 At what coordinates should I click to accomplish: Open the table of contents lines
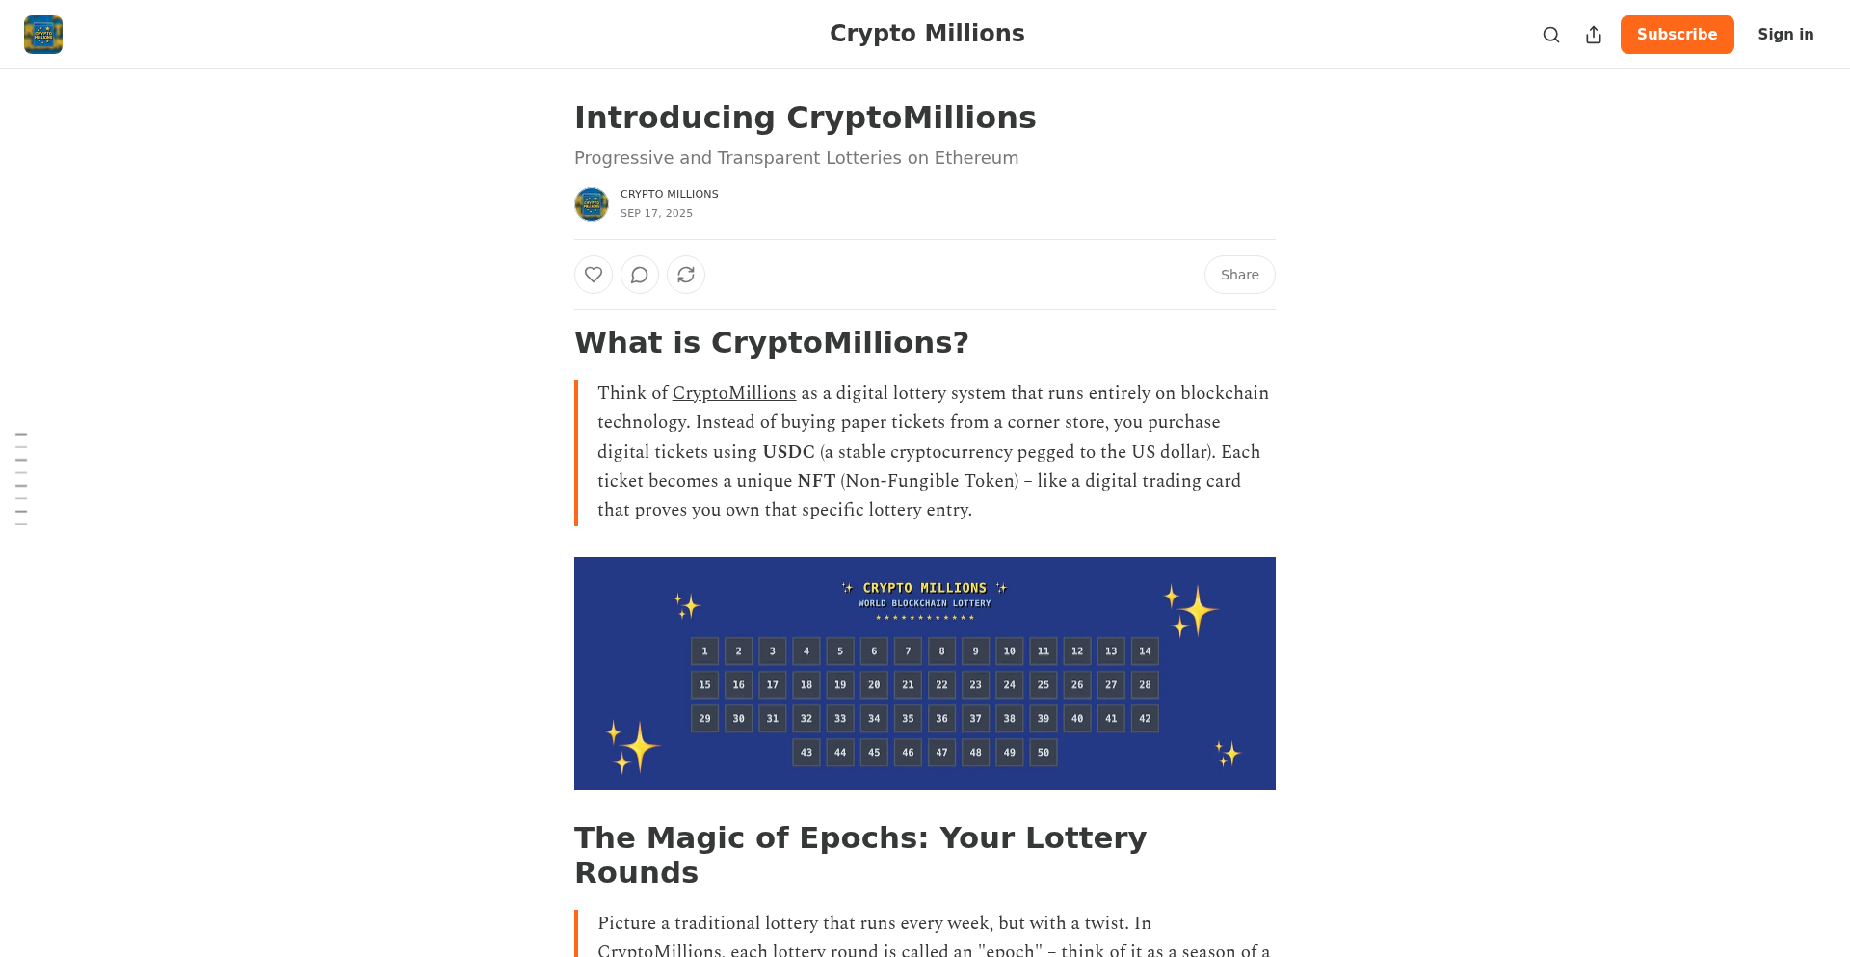coord(21,479)
